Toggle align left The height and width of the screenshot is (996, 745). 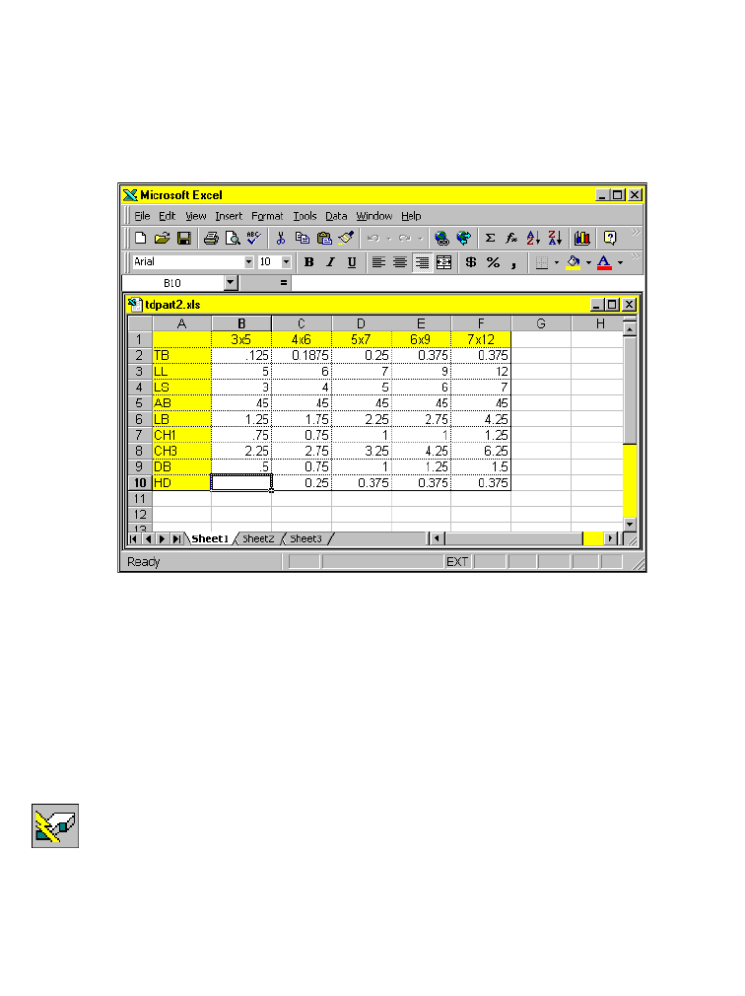(378, 262)
